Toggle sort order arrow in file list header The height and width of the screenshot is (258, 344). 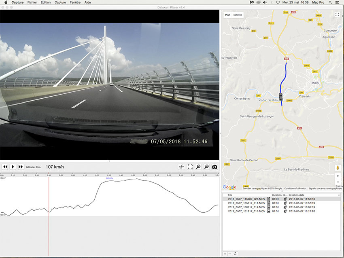(339, 195)
